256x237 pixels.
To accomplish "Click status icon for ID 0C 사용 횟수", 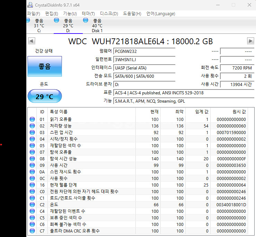I will (x=32, y=178).
